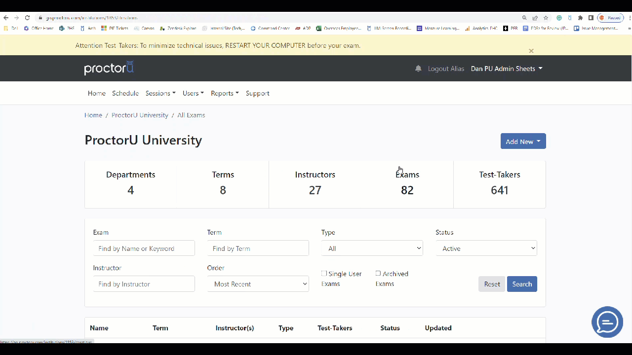The height and width of the screenshot is (355, 632).
Task: Click the ProctorU University breadcrumb link
Action: click(140, 115)
